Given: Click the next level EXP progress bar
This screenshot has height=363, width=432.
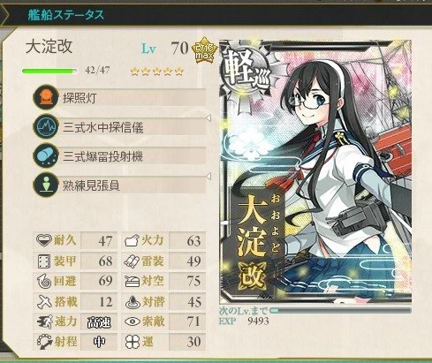Looking at the screenshot, I should tap(340, 311).
